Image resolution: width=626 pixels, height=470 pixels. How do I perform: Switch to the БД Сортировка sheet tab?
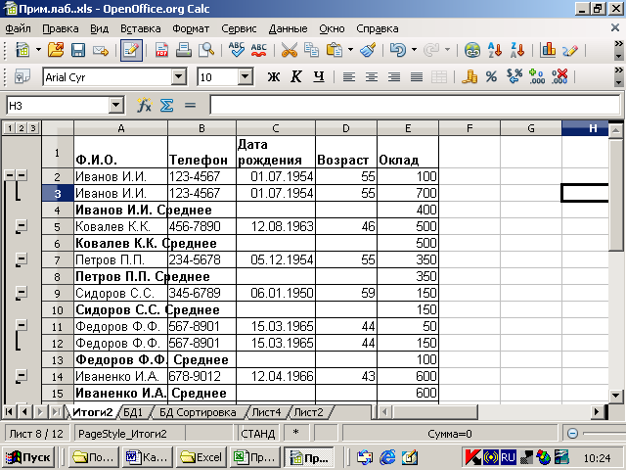pyautogui.click(x=198, y=412)
